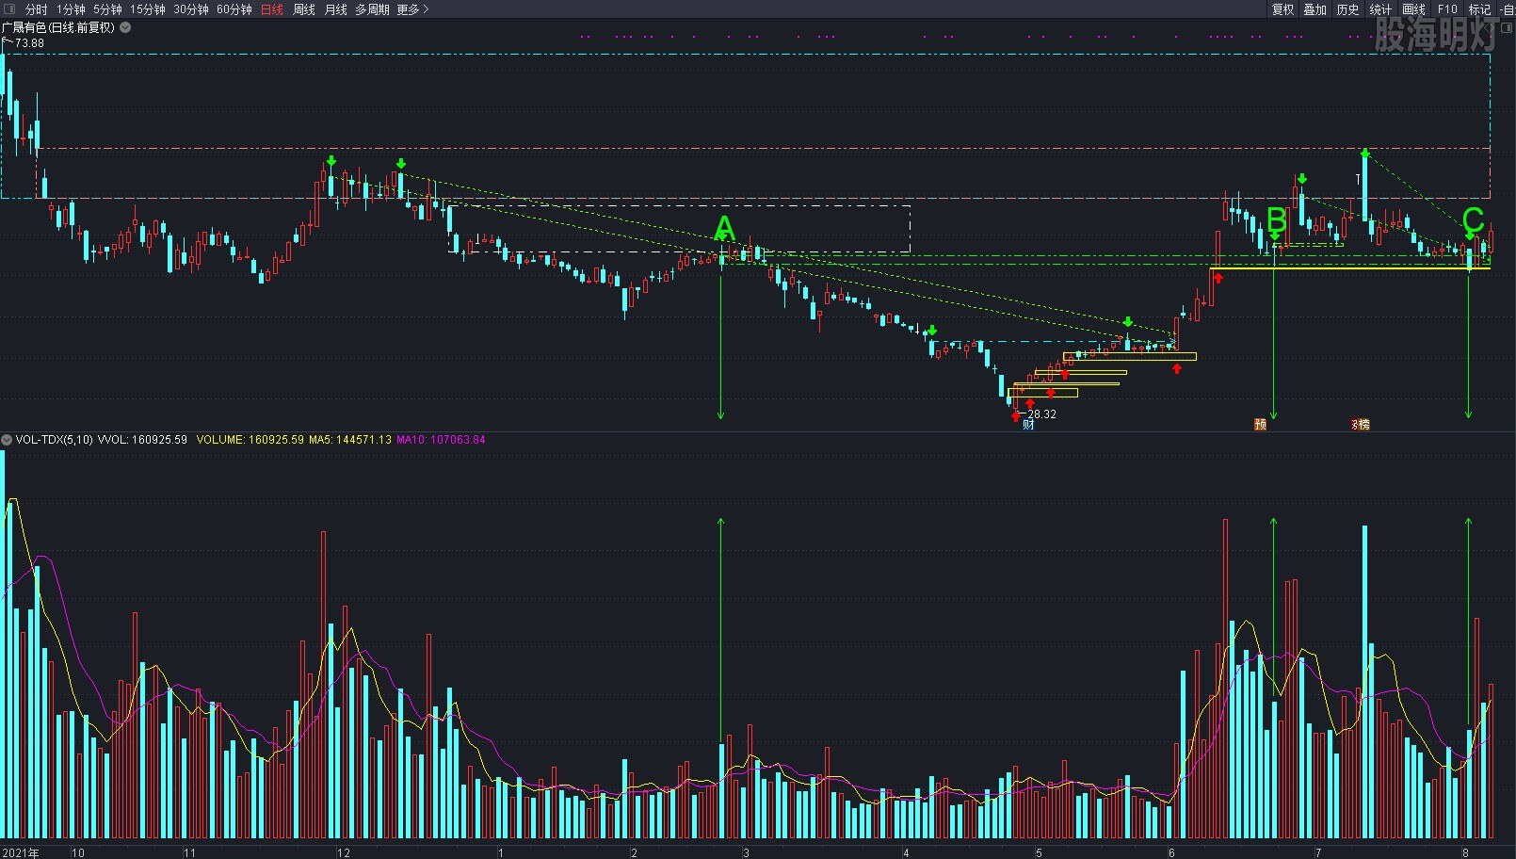The image size is (1516, 859).
Task: Click the MA5: 144571.13 readout
Action: (x=350, y=440)
